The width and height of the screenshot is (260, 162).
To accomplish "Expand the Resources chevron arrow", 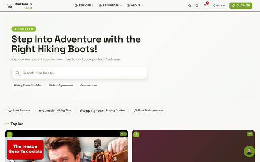I will (121, 6).
